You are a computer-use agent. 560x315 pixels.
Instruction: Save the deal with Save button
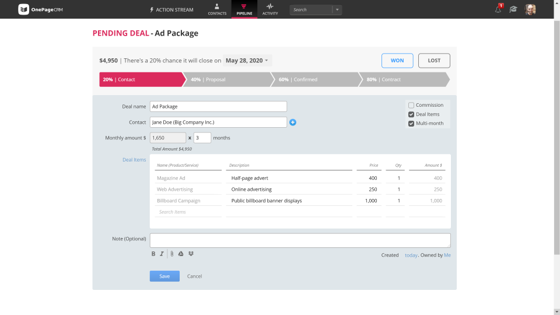[164, 276]
